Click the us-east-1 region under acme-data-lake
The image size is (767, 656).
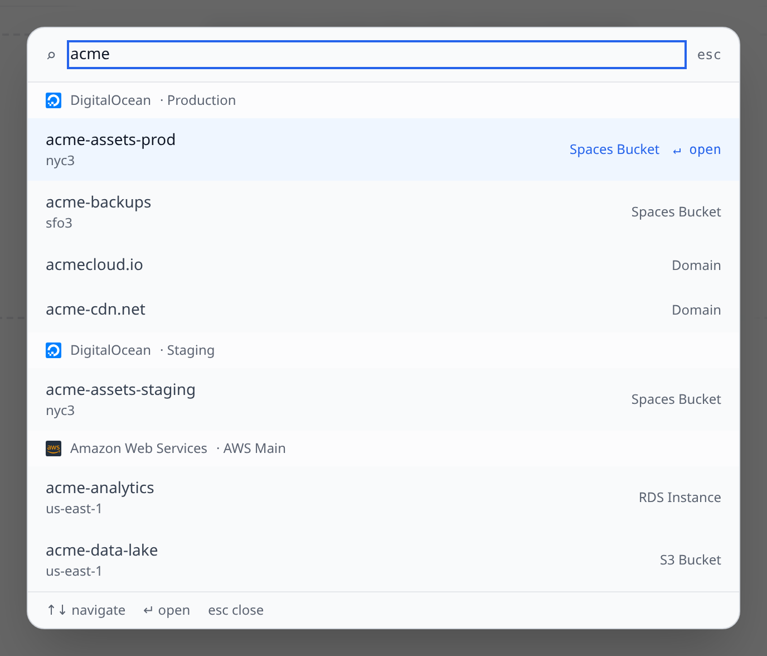tap(74, 571)
